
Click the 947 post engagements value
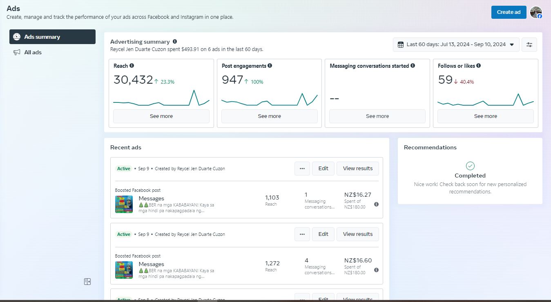tap(232, 80)
